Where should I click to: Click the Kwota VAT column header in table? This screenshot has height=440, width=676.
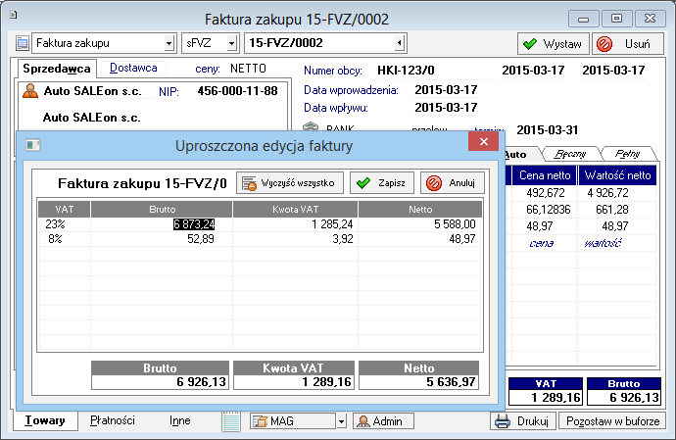[x=295, y=209]
